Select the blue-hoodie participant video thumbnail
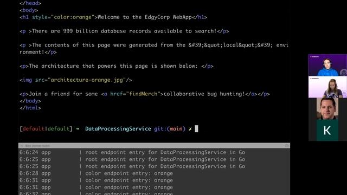This screenshot has width=347, height=195. 327,65
